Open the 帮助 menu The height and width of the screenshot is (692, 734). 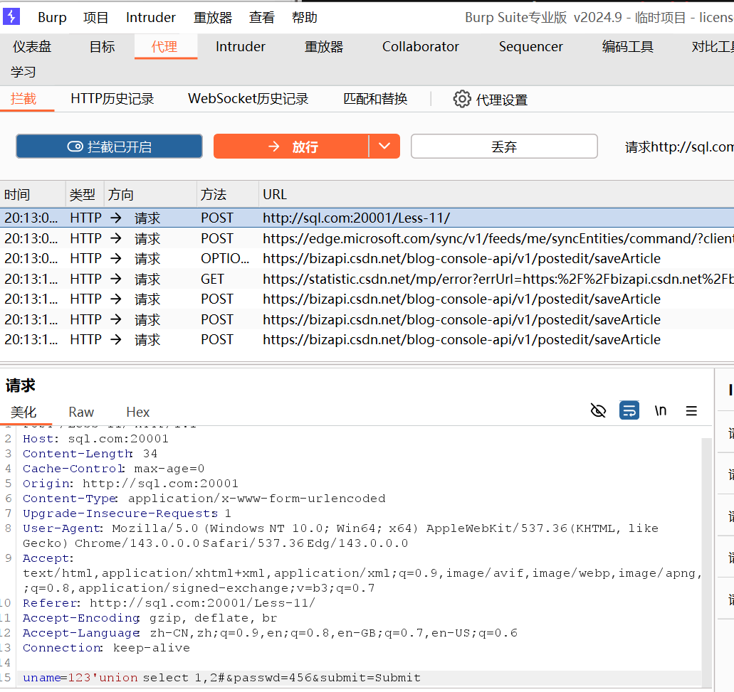[305, 17]
